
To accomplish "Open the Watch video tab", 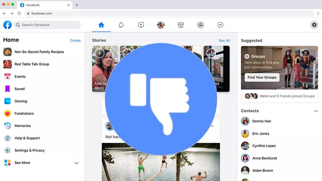I will pos(141,25).
